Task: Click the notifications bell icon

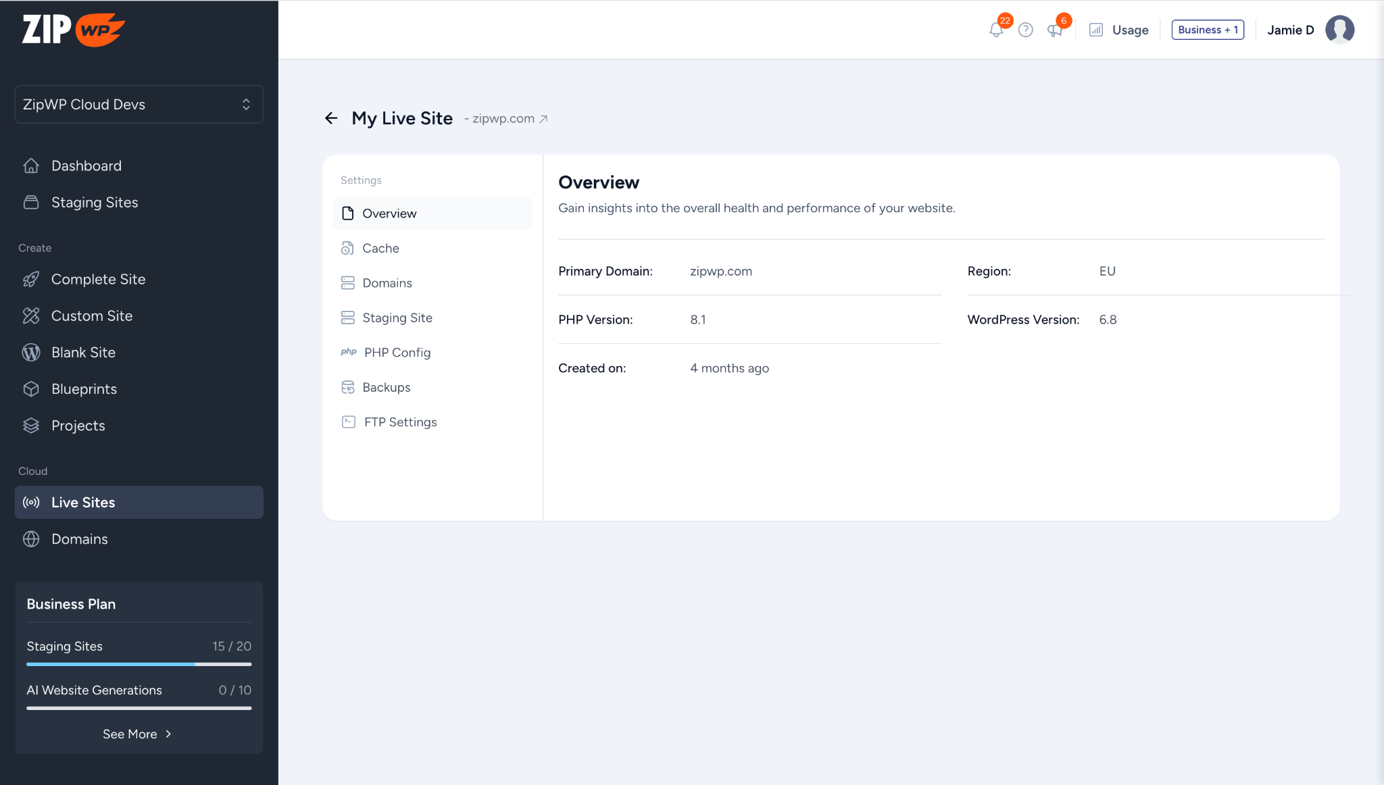Action: click(x=995, y=30)
